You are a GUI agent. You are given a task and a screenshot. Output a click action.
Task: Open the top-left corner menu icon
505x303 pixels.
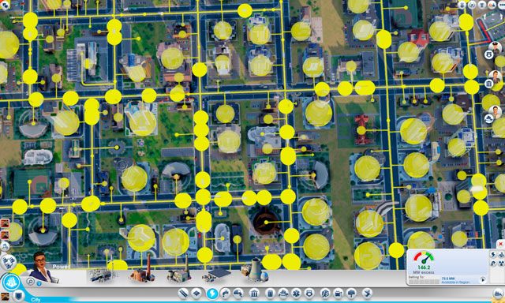pyautogui.click(x=5, y=5)
